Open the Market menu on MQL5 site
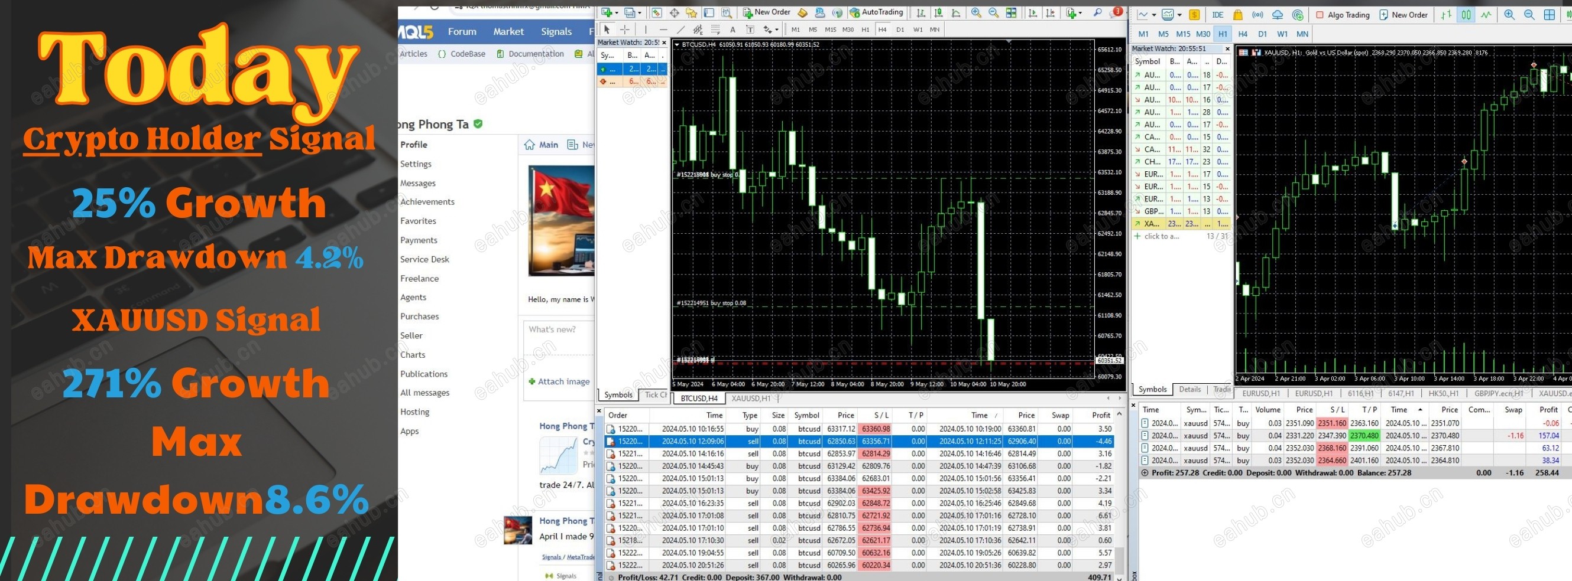This screenshot has width=1572, height=581. pos(508,32)
